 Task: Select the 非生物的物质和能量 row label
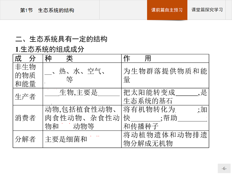(x=25, y=75)
